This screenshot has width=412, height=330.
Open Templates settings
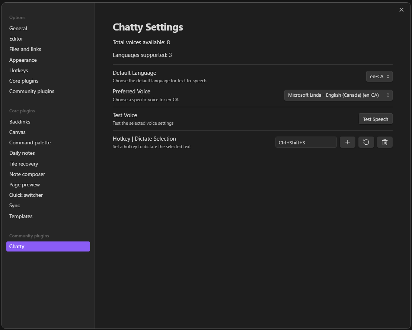(x=48, y=216)
